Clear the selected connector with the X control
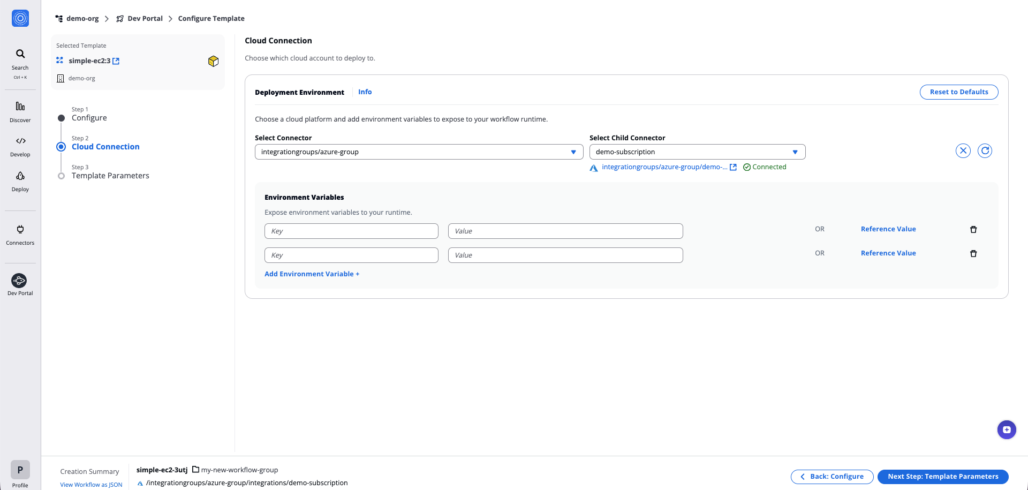The width and height of the screenshot is (1028, 490). (963, 150)
